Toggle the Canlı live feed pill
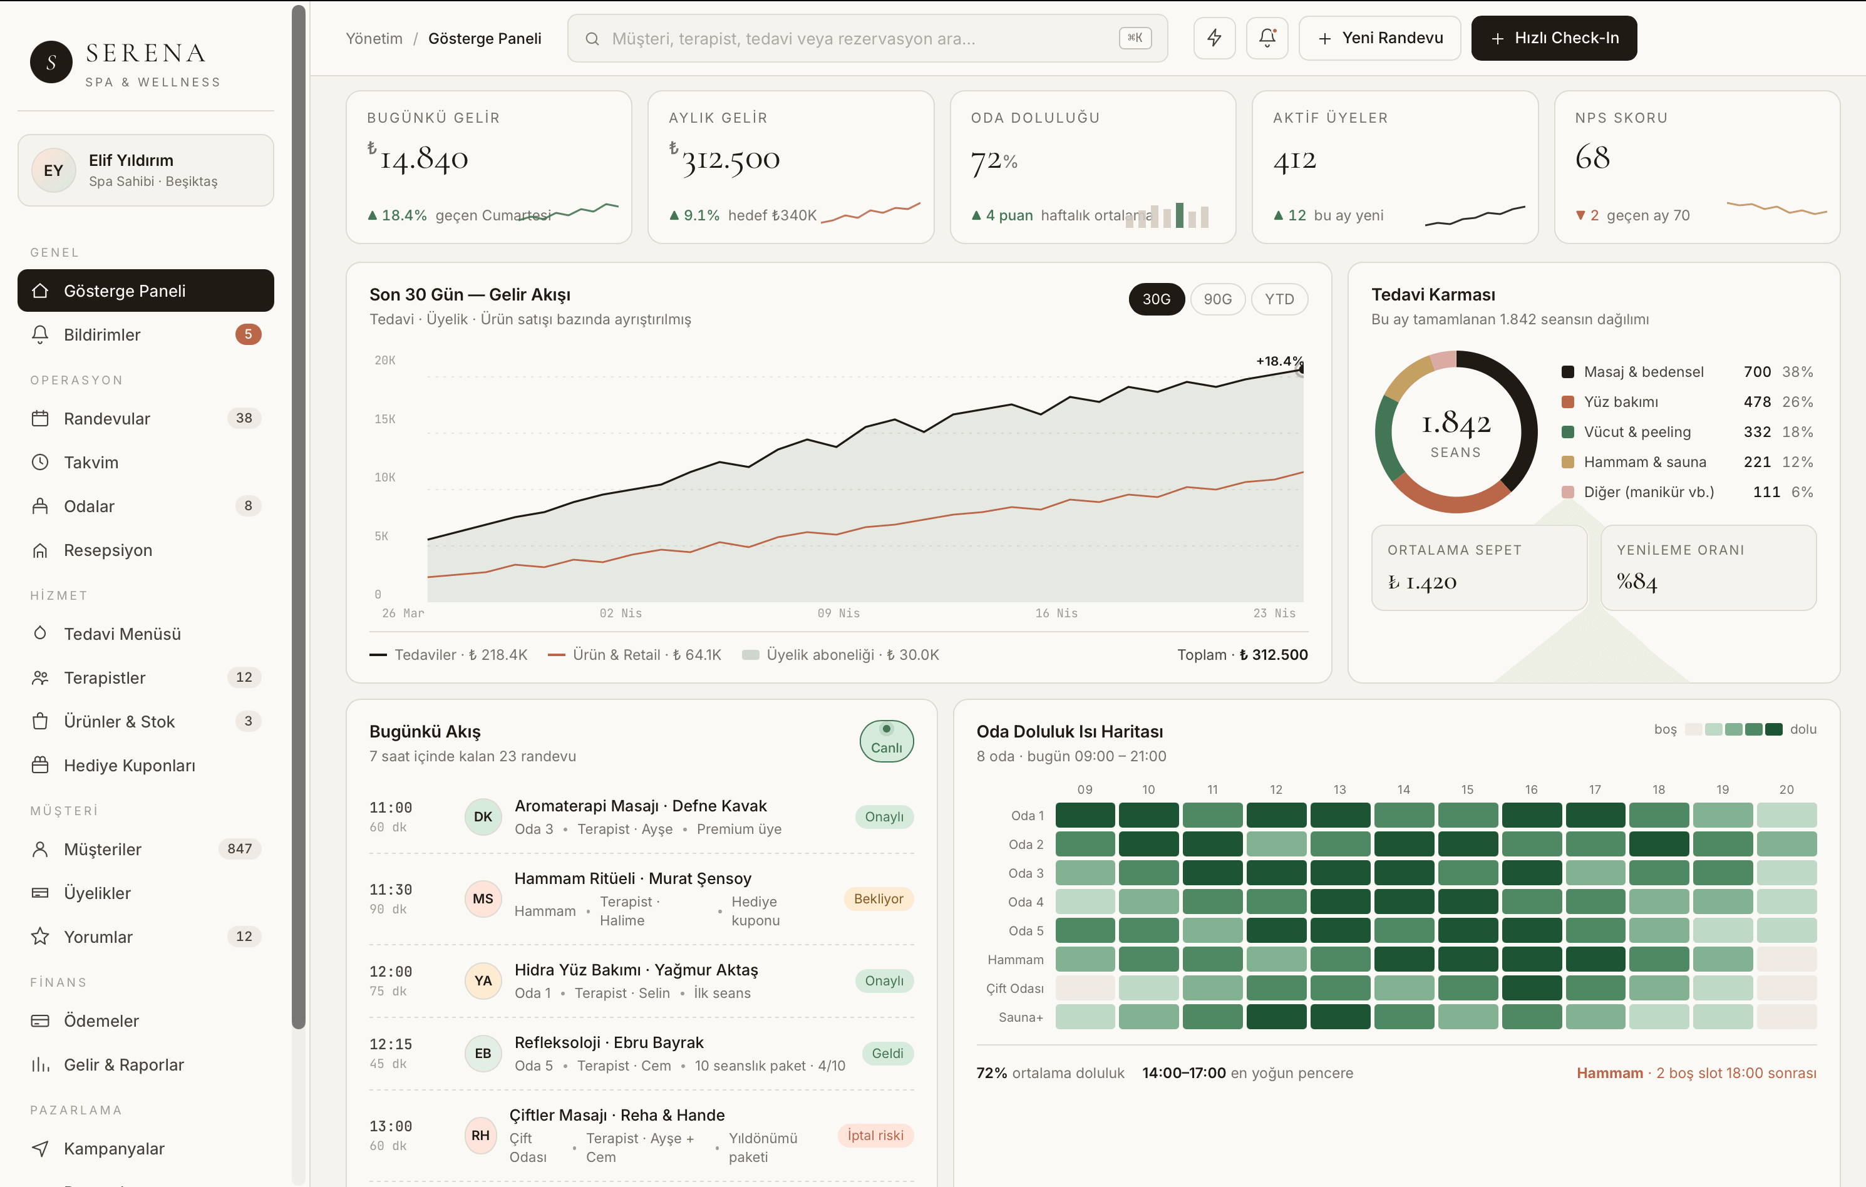This screenshot has height=1187, width=1866. (x=887, y=741)
